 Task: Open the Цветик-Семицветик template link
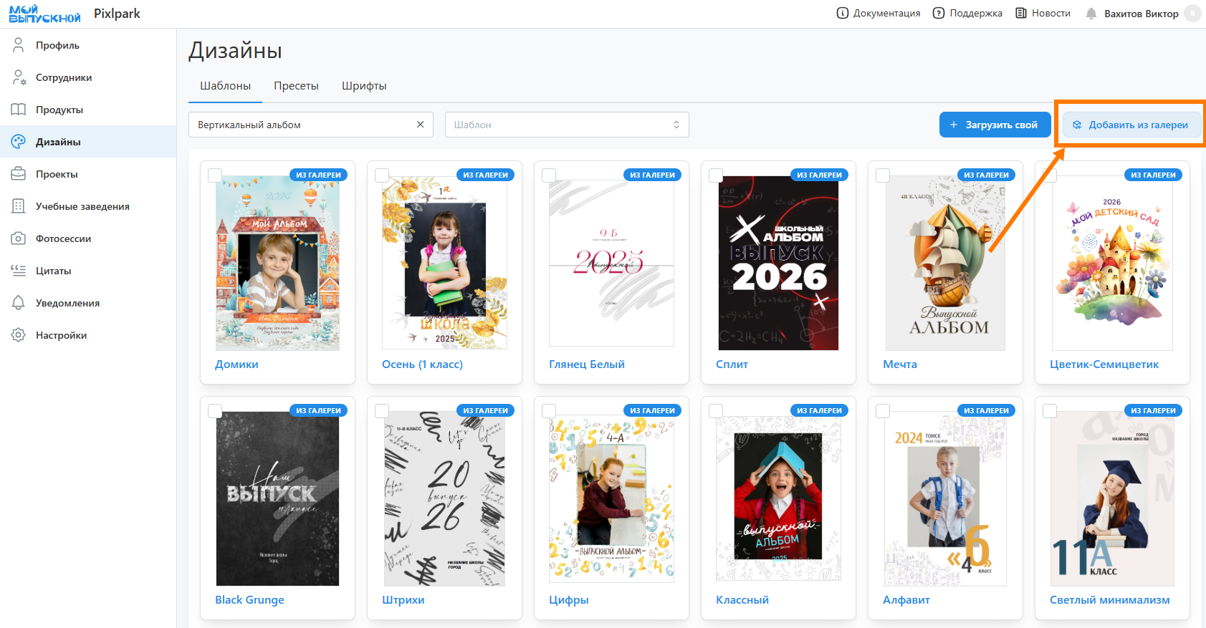[1104, 364]
